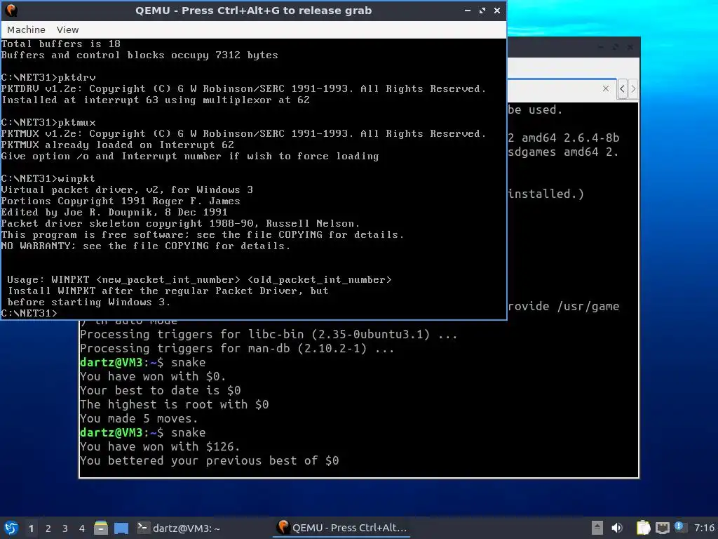Click the show desktop icon on the panel
718x539 pixels.
click(x=121, y=528)
